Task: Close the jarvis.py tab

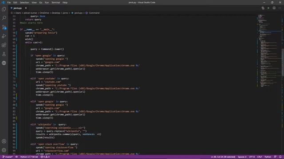Action: pyautogui.click(x=26, y=8)
